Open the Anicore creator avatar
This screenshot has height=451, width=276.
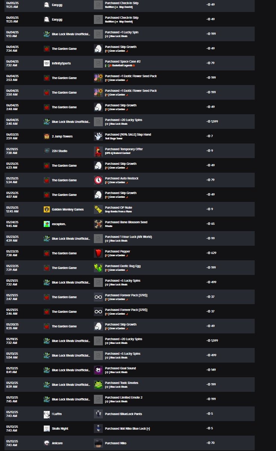pos(47,443)
